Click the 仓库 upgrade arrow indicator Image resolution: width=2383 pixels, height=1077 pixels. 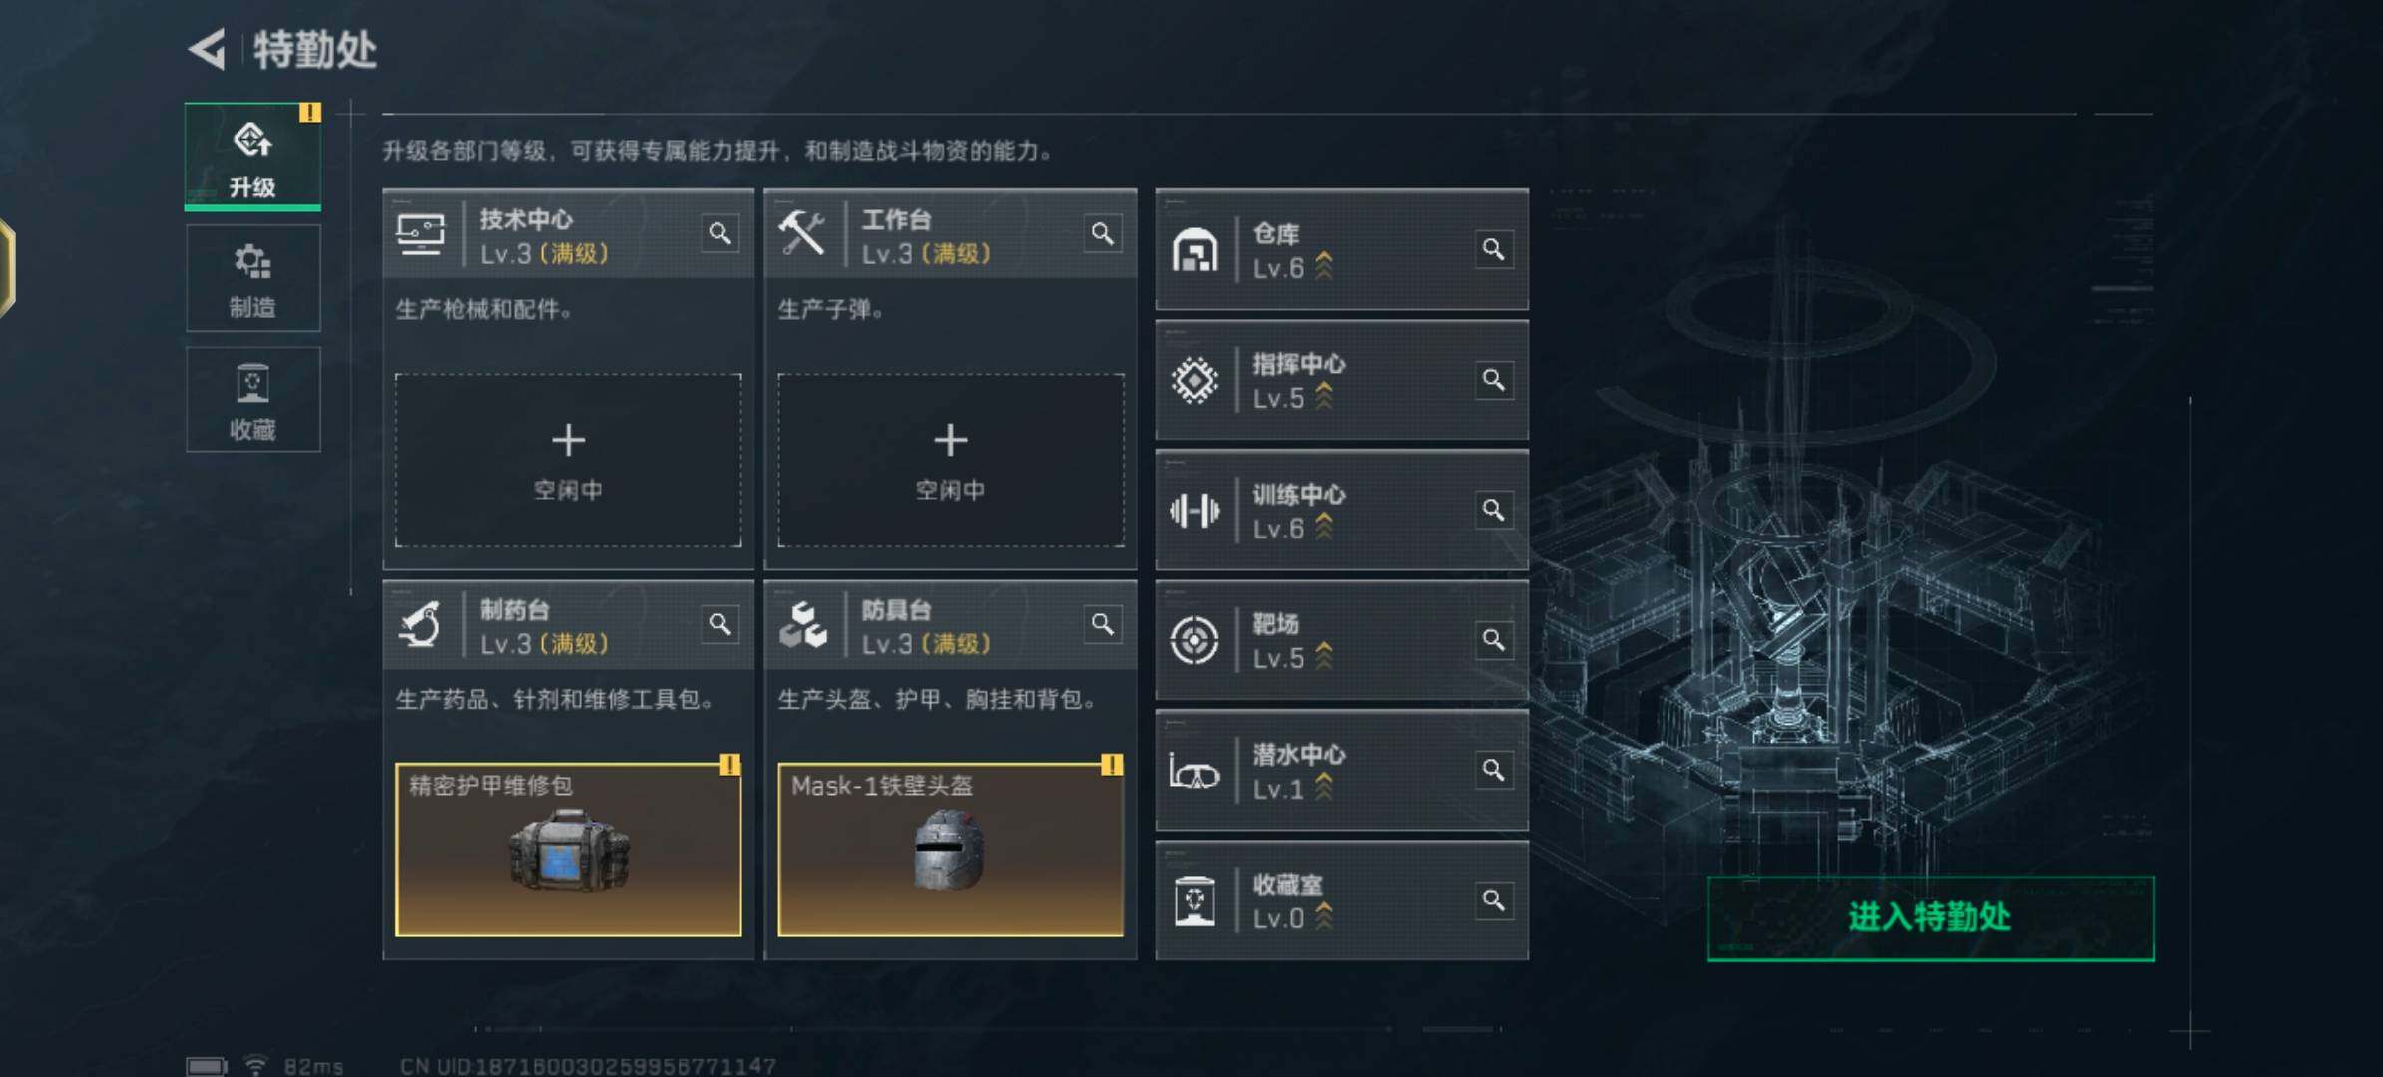(x=1324, y=266)
